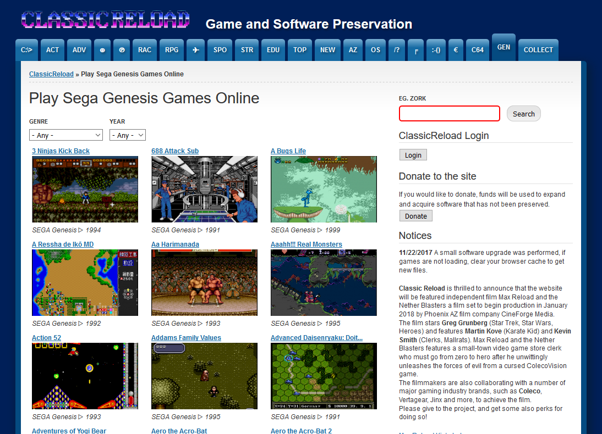
Task: Open the 3 Ninjas Kick Back game link
Action: [61, 151]
